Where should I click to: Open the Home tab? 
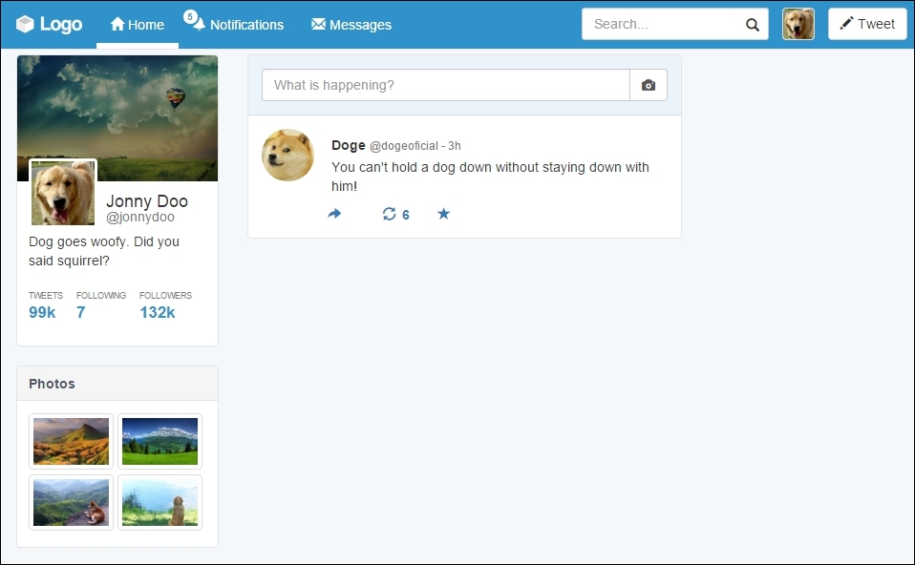(138, 25)
